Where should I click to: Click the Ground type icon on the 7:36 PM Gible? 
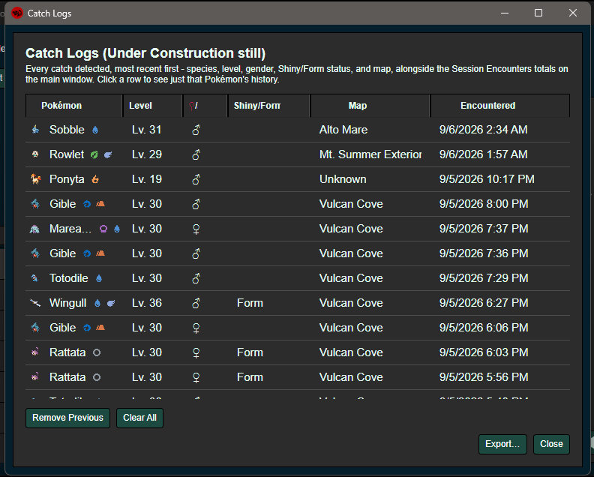[100, 253]
